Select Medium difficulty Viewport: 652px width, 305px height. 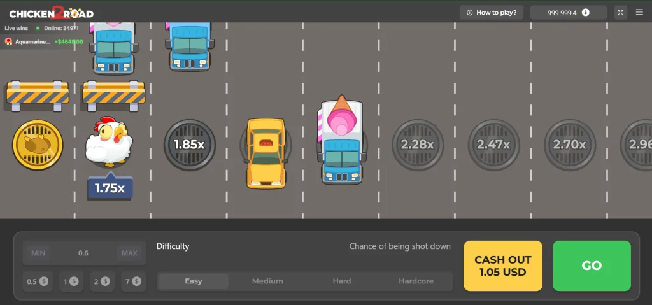(267, 281)
